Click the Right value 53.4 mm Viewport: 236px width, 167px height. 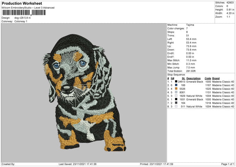[x=191, y=43]
